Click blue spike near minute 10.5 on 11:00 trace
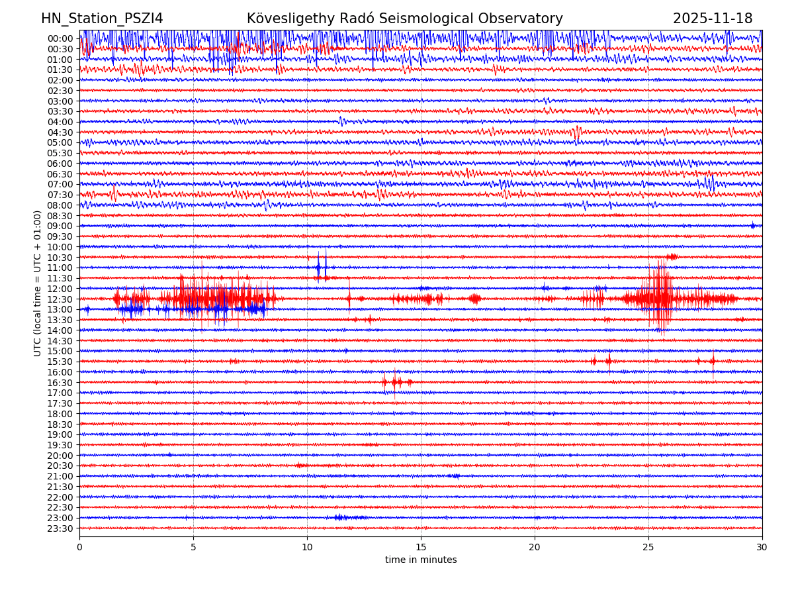The image size is (794, 596). click(319, 268)
